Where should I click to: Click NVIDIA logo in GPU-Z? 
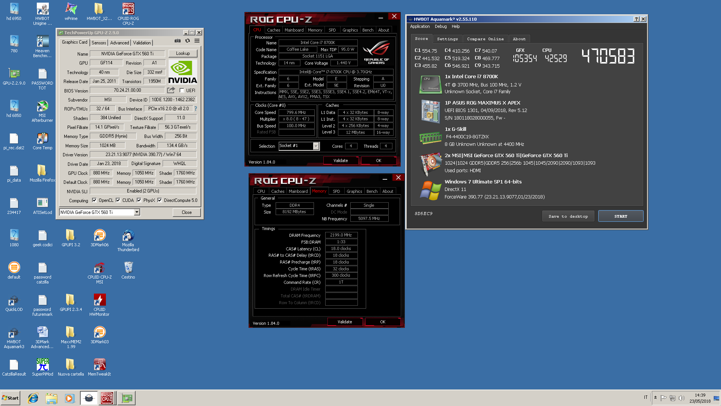click(x=183, y=72)
